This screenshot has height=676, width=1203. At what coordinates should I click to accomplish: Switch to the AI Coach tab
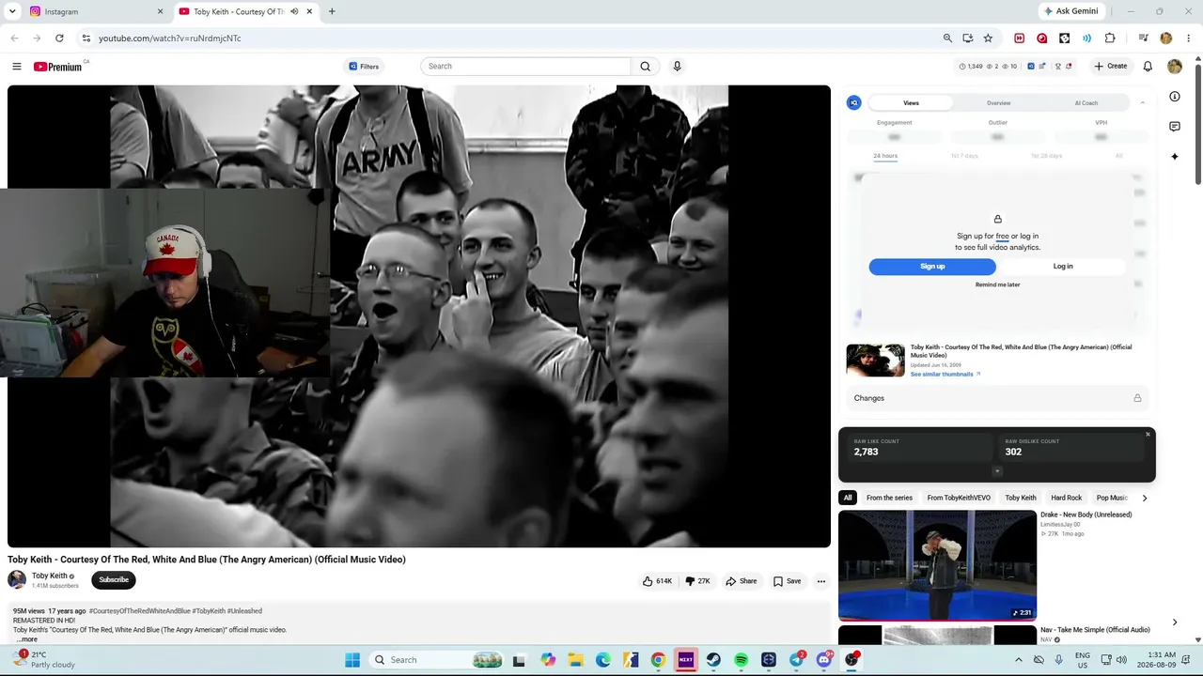[1086, 103]
